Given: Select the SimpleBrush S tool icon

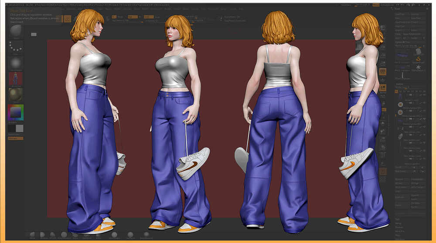Looking at the screenshot, I should click(418, 59).
